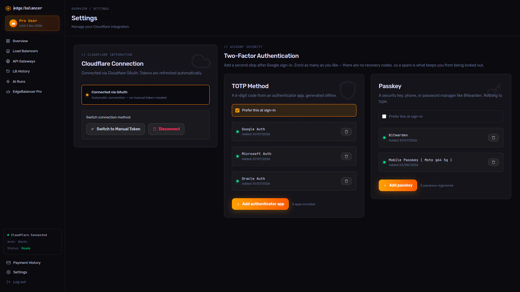This screenshot has width=520, height=292.
Task: Delete the Bitwarden passkey
Action: point(493,138)
